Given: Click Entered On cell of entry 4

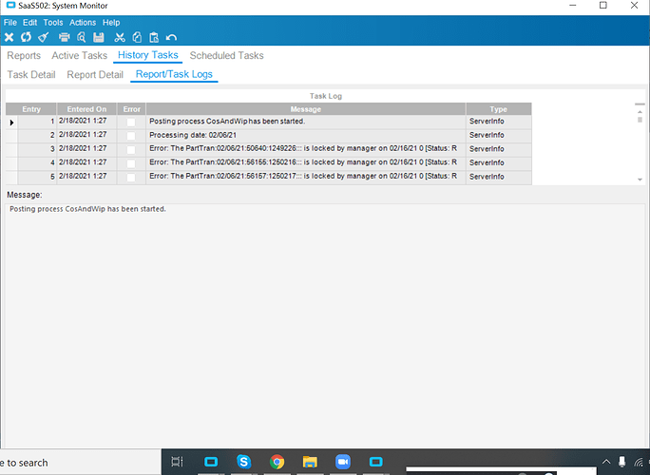Looking at the screenshot, I should coord(86,162).
